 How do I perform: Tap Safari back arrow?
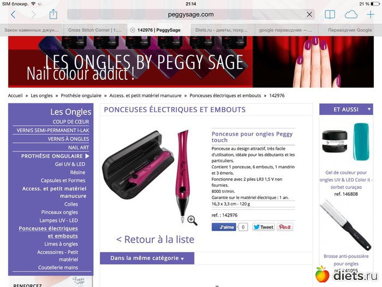point(13,15)
